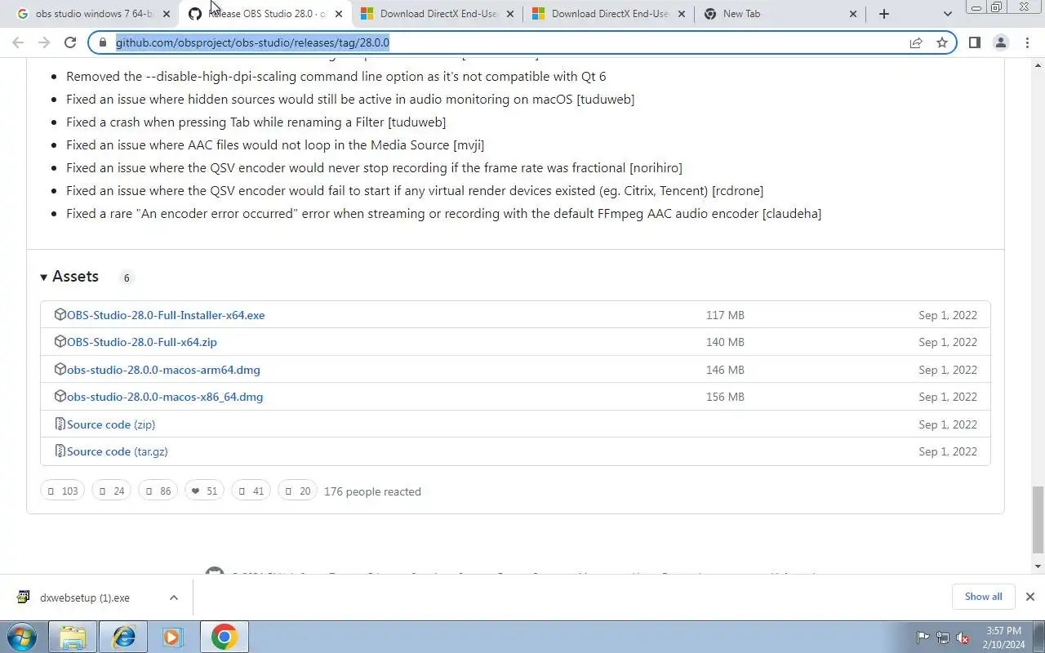Click package icon beside macos-x86_64.dmg
The image size is (1045, 653).
click(x=60, y=396)
